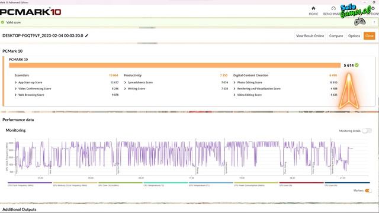Click the Video Conferencing Score value 8 246
The image size is (379, 213).
[115, 89]
